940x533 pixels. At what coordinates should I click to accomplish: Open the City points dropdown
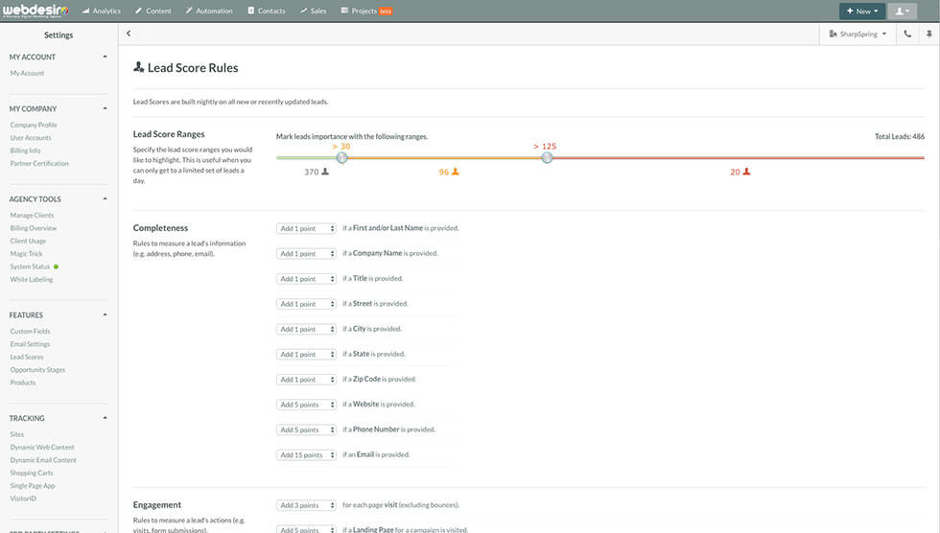pos(306,329)
